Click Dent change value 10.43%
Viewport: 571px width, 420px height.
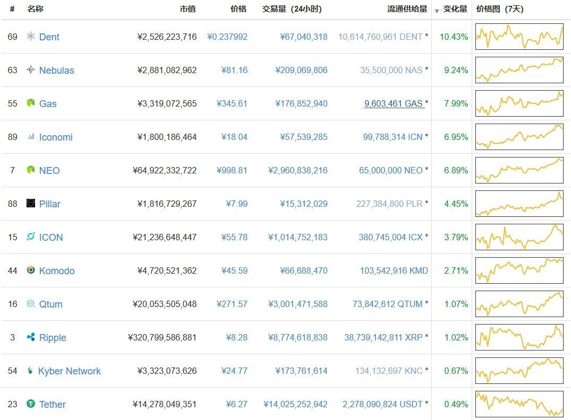pyautogui.click(x=454, y=37)
